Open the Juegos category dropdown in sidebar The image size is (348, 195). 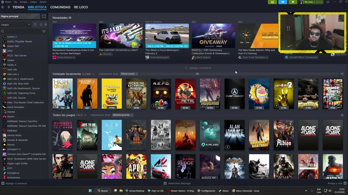click(x=15, y=25)
